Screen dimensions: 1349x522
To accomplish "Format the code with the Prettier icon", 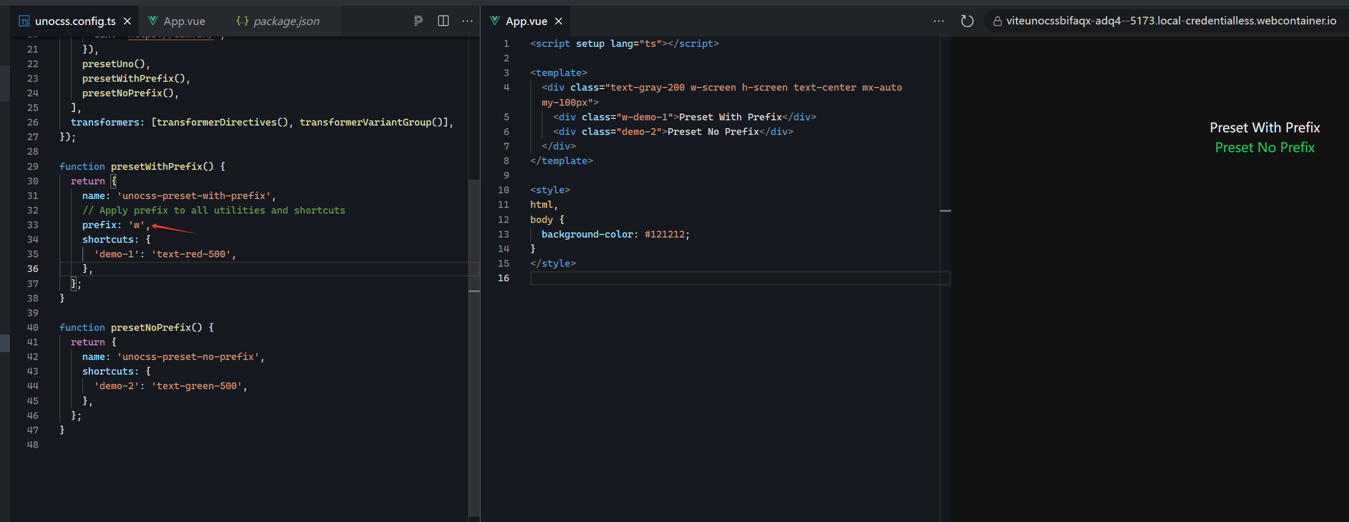I will 417,21.
